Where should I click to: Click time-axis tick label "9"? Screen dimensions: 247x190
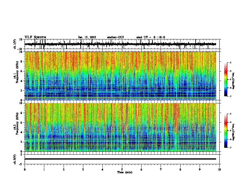(200, 170)
